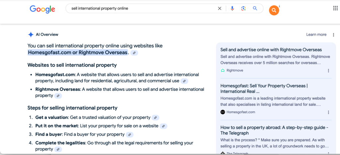Click the Rightmove favicon in source card
Image resolution: width=340 pixels, height=155 pixels.
(223, 70)
